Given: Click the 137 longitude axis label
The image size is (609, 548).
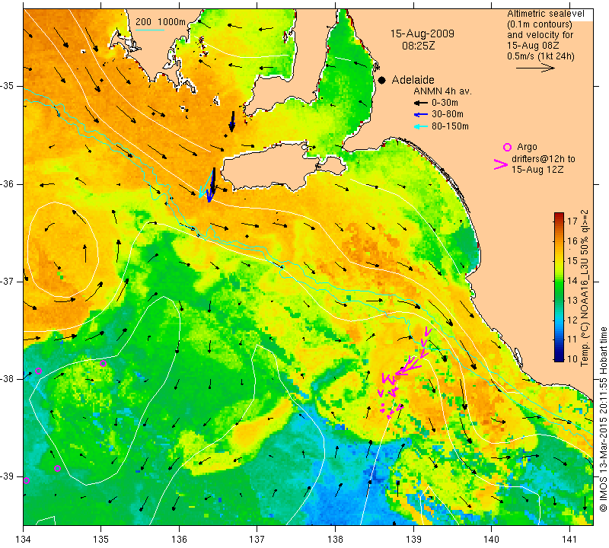Looking at the screenshot, I should coord(257,540).
